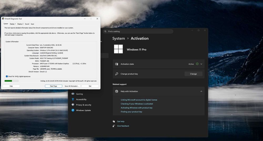
Task: Click the DirectX Version value DirectX 12
Action: coord(43,72)
